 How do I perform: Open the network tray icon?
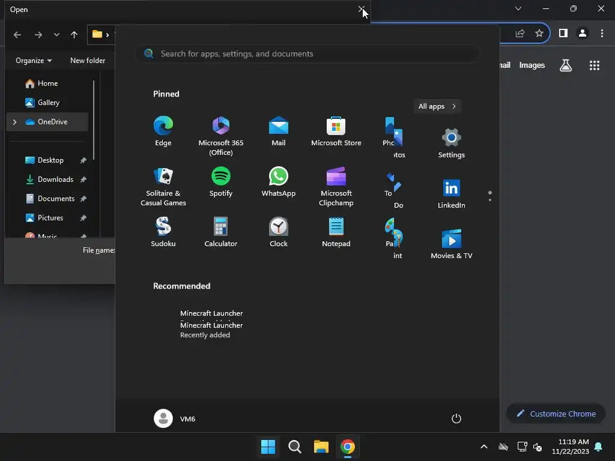click(x=522, y=447)
